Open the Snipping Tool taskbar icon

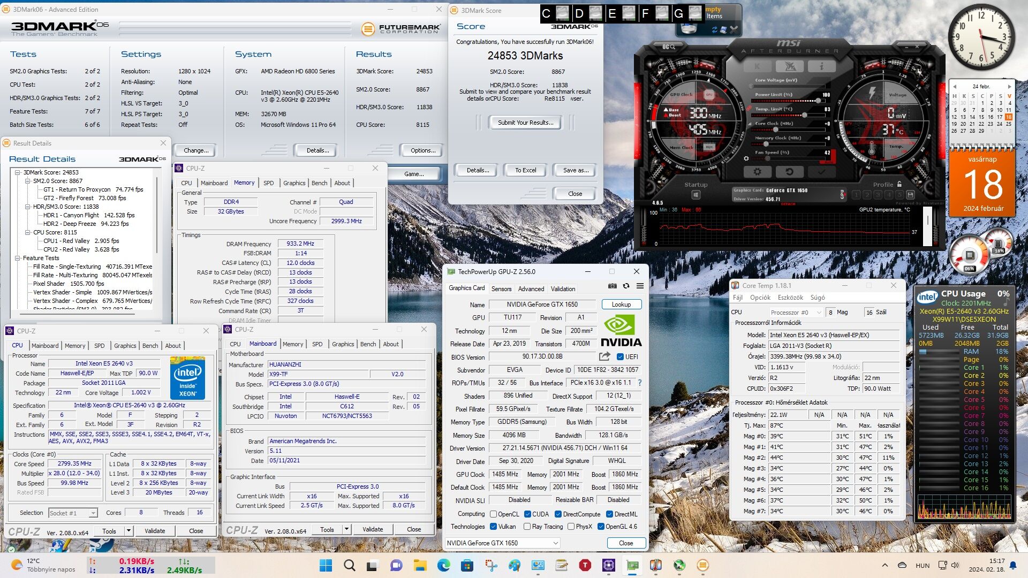point(491,565)
